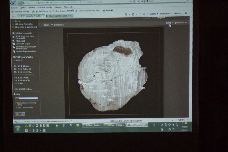
Task: Open the 100% zoom level dropdown
Action: click(182, 120)
